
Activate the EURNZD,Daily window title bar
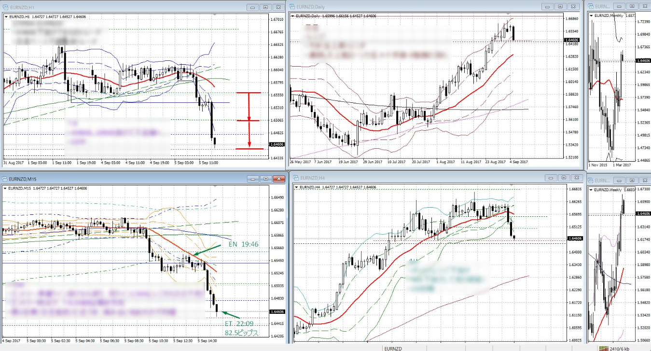tap(410, 7)
